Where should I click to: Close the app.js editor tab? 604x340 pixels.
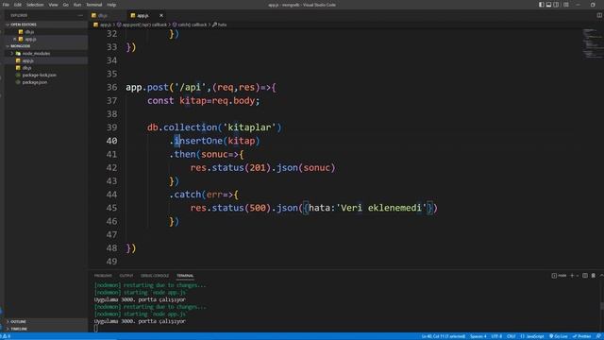coord(161,15)
